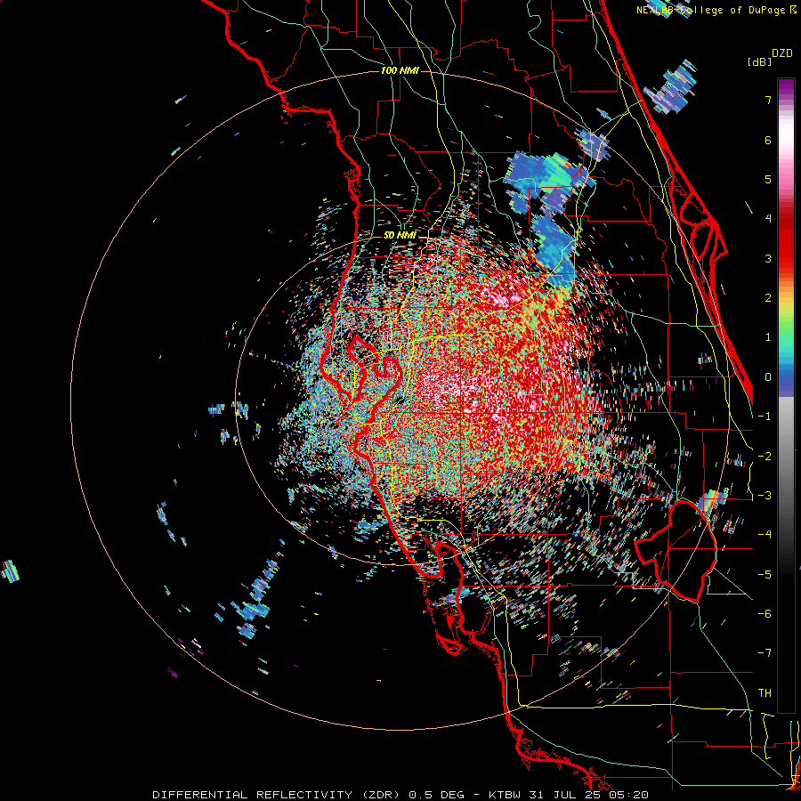Click the "6" value on the dB scale
The width and height of the screenshot is (801, 801).
click(768, 140)
